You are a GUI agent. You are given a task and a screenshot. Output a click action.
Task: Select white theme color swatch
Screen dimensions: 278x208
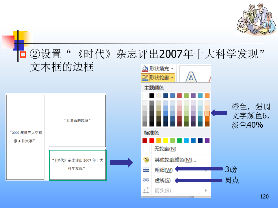(x=145, y=96)
